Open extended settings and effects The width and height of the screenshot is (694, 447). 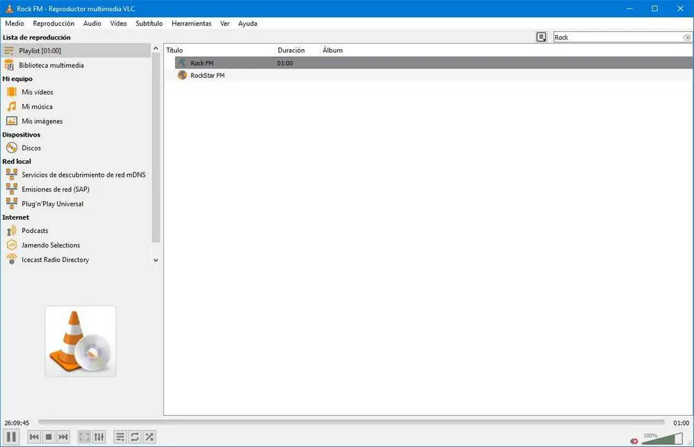99,437
